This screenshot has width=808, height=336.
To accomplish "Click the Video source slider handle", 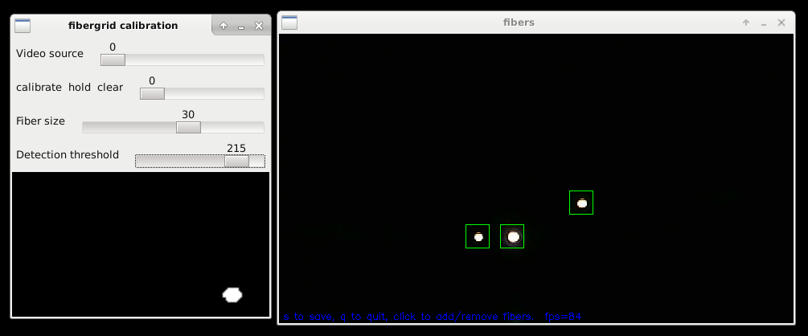I will tap(113, 59).
